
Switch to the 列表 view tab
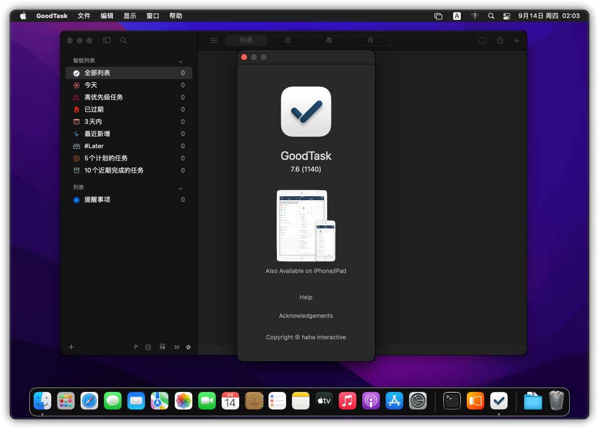pos(246,40)
